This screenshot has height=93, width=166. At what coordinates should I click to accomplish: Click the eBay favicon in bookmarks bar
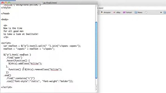[114, 12]
